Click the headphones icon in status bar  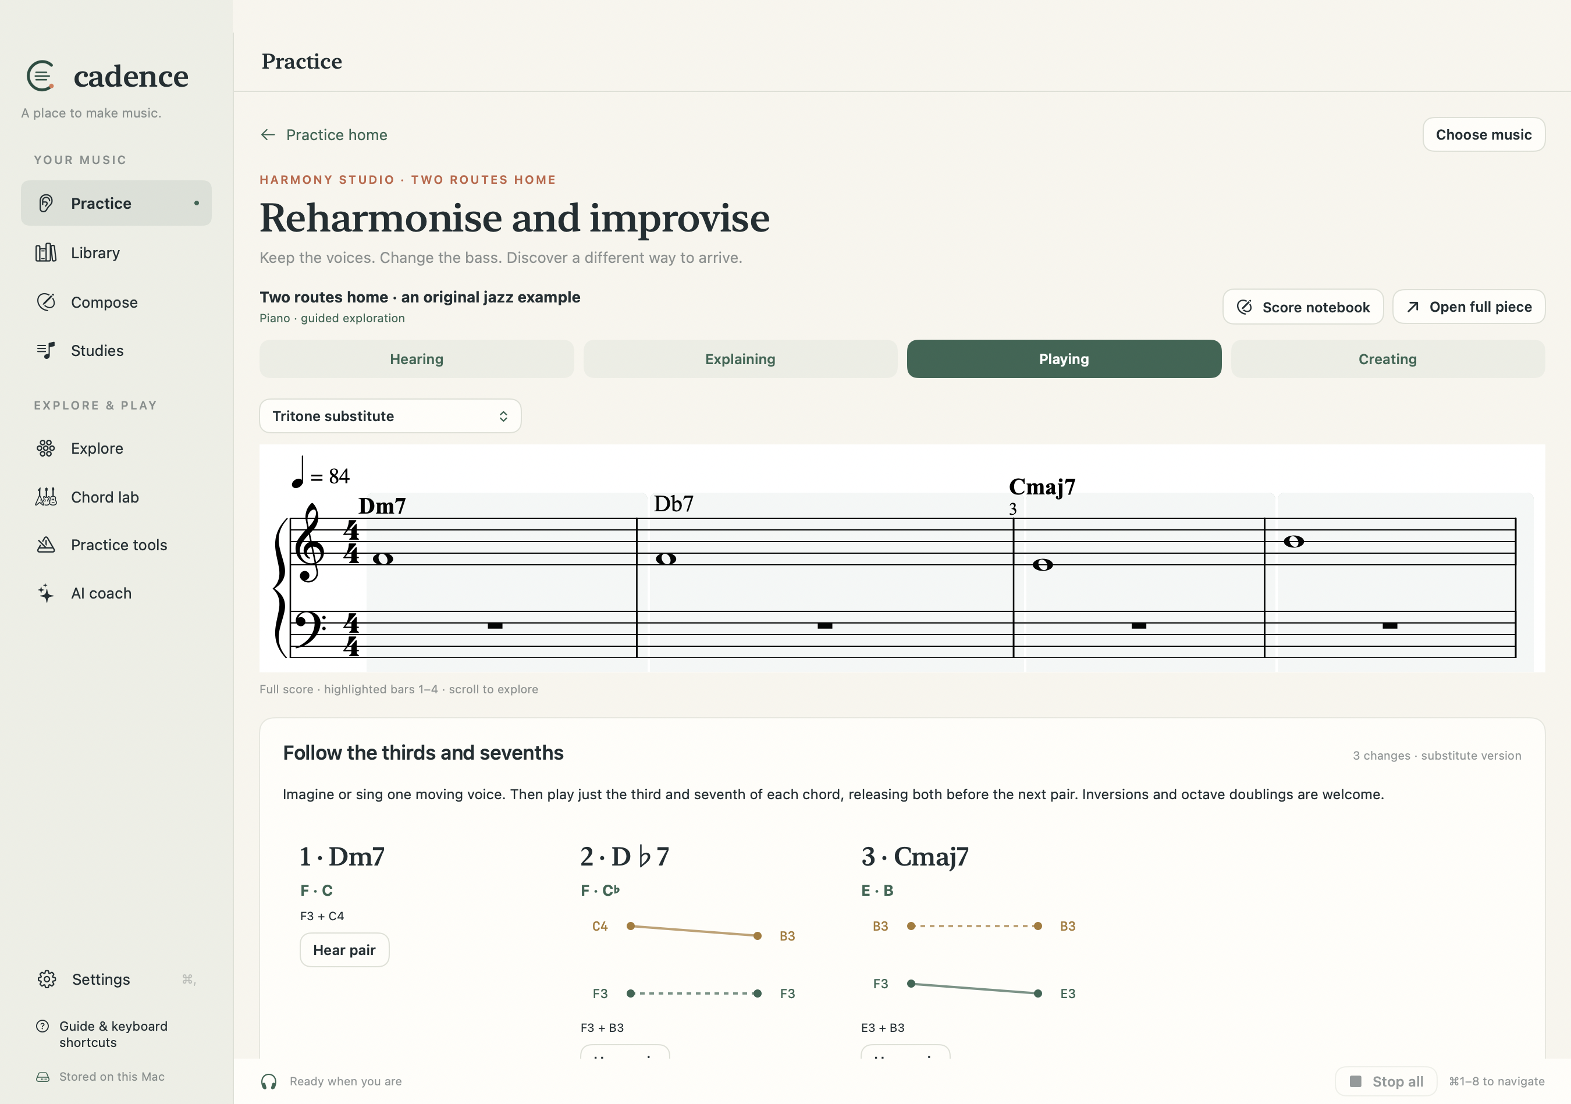click(x=269, y=1081)
